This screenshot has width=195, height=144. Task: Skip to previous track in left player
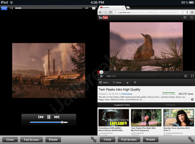point(41,117)
